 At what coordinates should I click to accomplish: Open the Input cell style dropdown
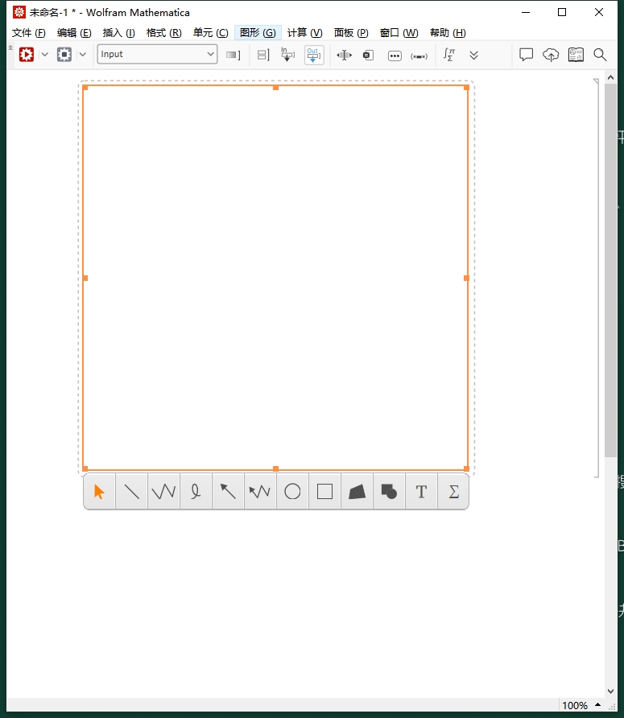point(157,54)
